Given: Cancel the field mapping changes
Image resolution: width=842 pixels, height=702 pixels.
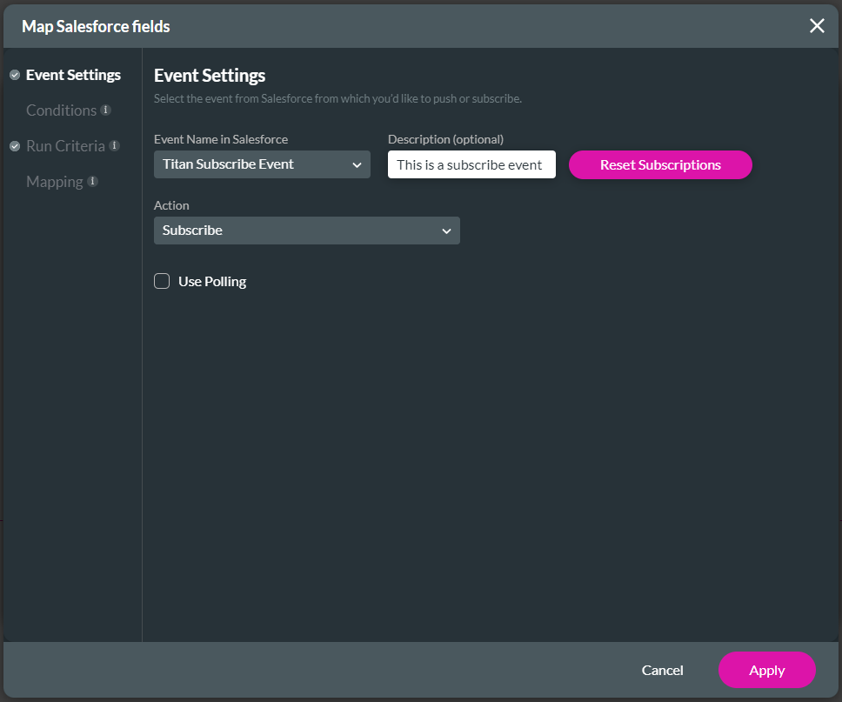Looking at the screenshot, I should (x=662, y=670).
